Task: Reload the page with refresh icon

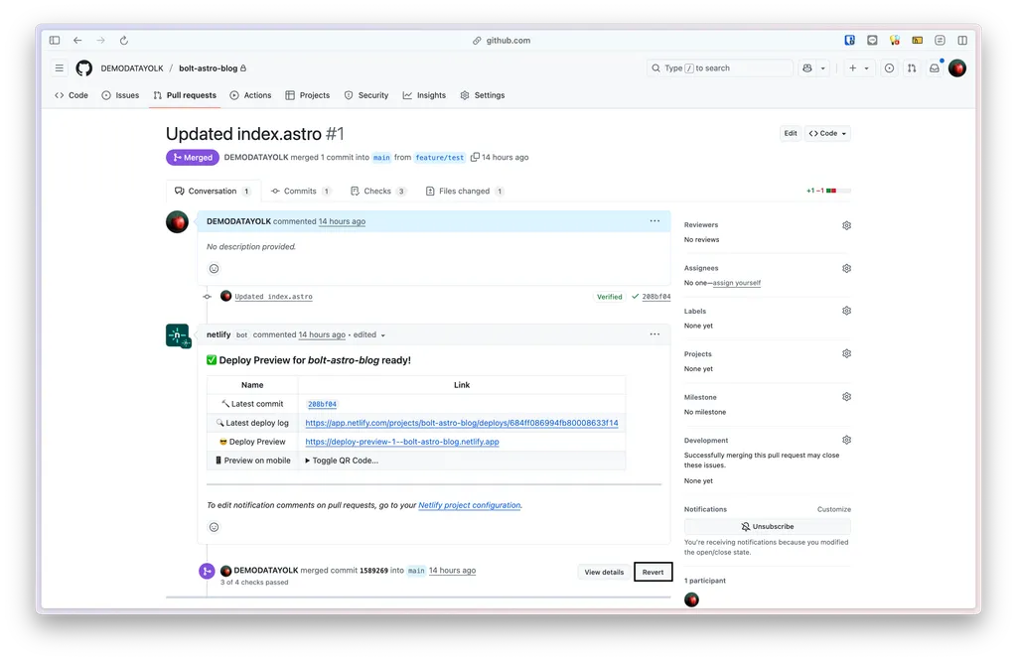Action: click(124, 40)
